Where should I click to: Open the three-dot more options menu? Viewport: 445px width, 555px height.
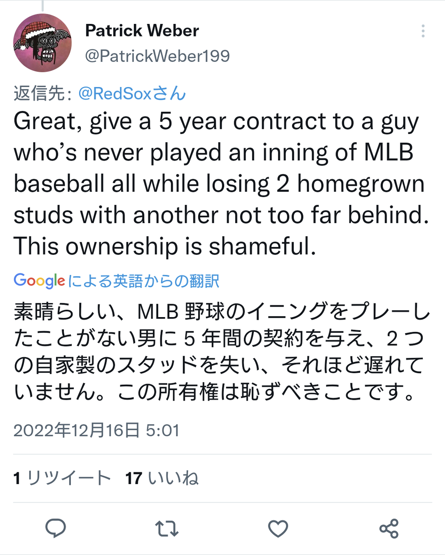click(x=423, y=31)
